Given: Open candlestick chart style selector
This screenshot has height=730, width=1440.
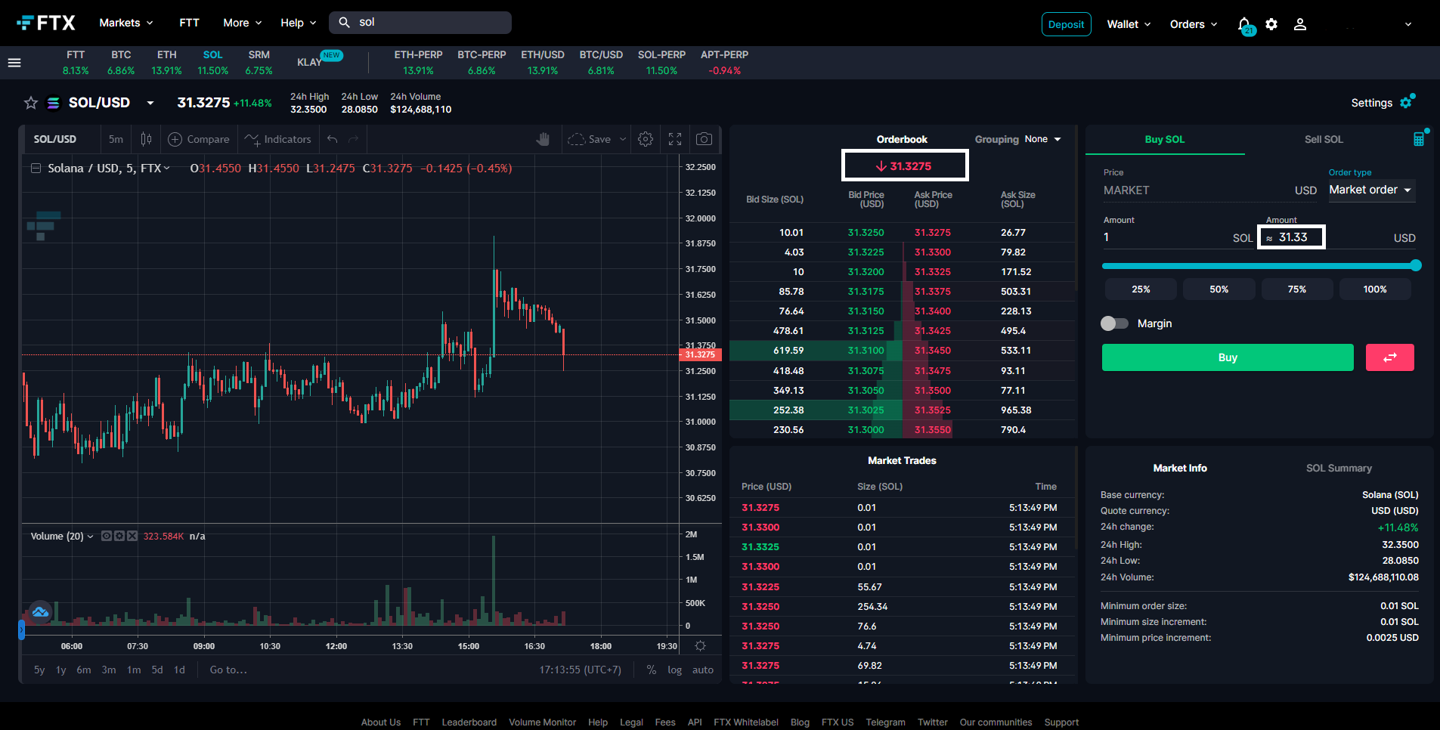Looking at the screenshot, I should (x=146, y=139).
